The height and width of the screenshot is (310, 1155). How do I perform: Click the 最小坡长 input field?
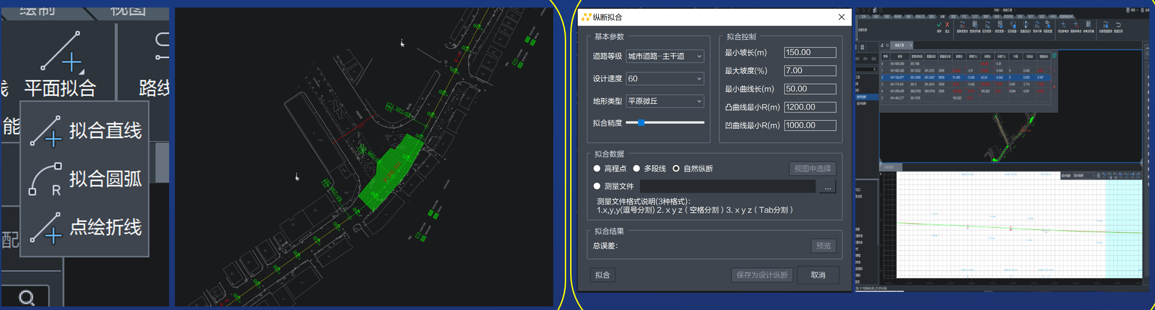[x=809, y=52]
